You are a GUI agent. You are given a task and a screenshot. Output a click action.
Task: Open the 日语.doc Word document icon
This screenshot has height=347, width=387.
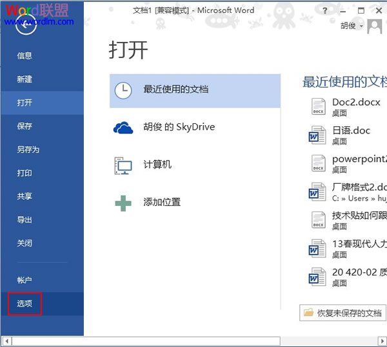tap(318, 135)
